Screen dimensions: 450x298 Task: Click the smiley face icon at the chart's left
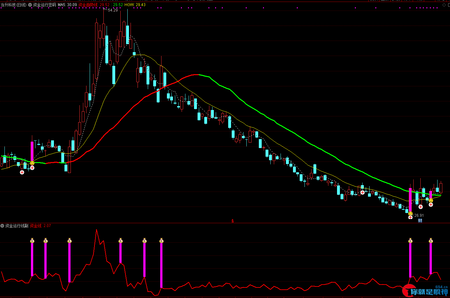click(x=32, y=163)
